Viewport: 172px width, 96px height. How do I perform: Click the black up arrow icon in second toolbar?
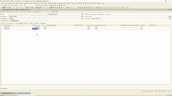point(8,8)
